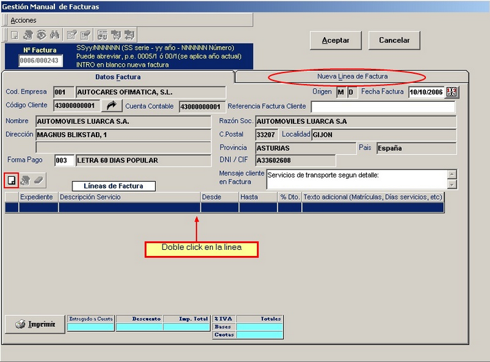Select the Datos Factura tab
The image size is (490, 362).
[118, 77]
